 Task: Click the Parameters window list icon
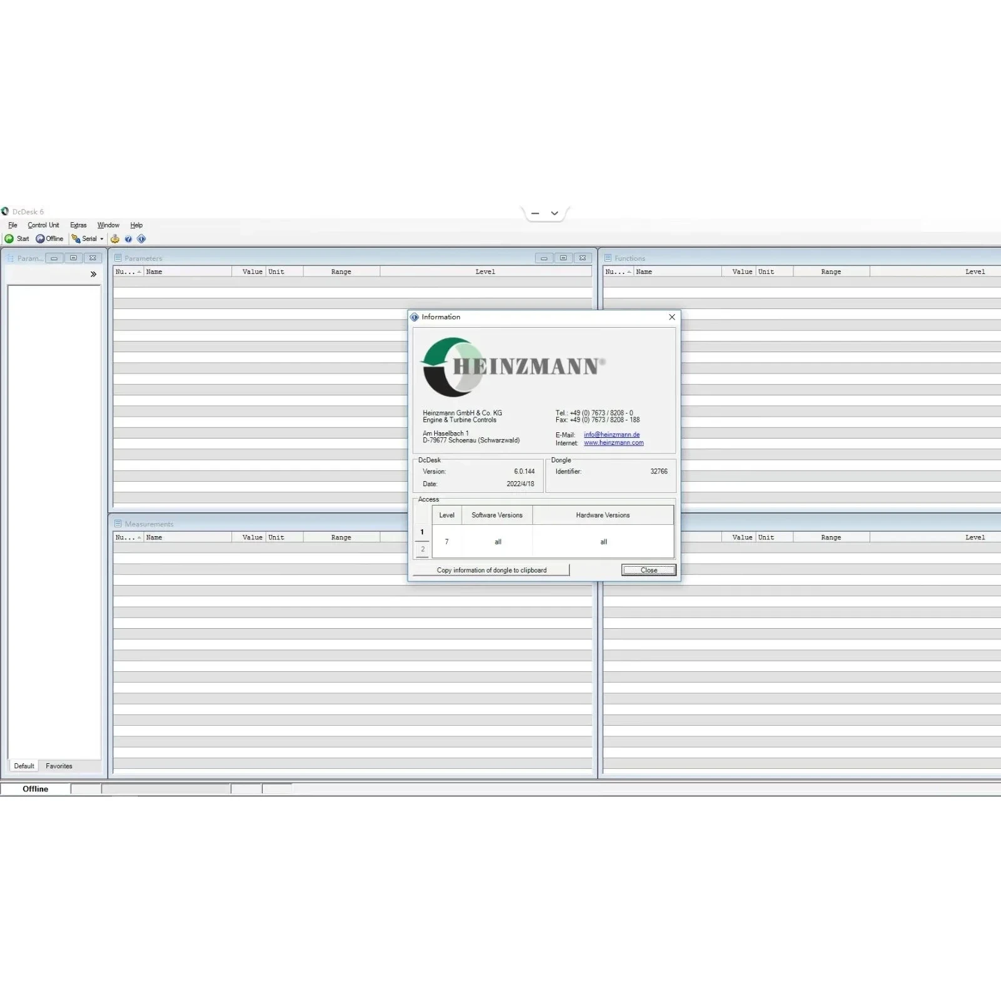118,258
